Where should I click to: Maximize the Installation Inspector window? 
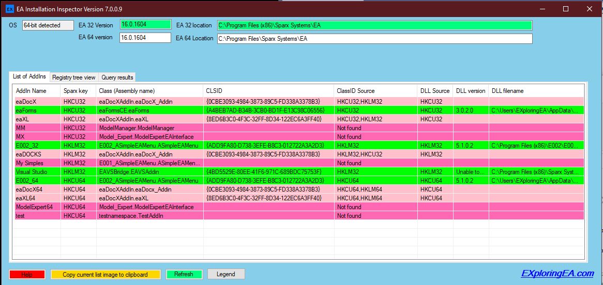566,9
